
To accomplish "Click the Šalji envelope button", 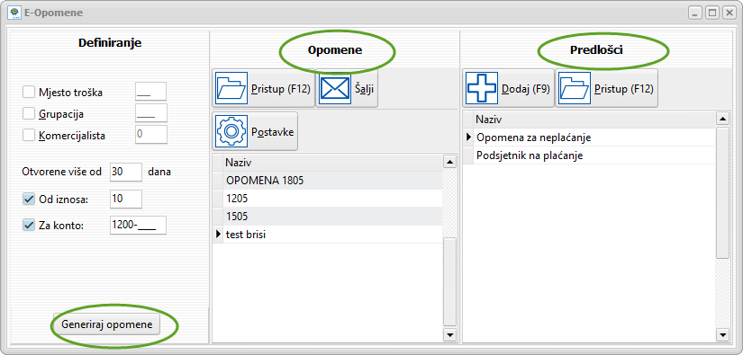I will point(347,89).
